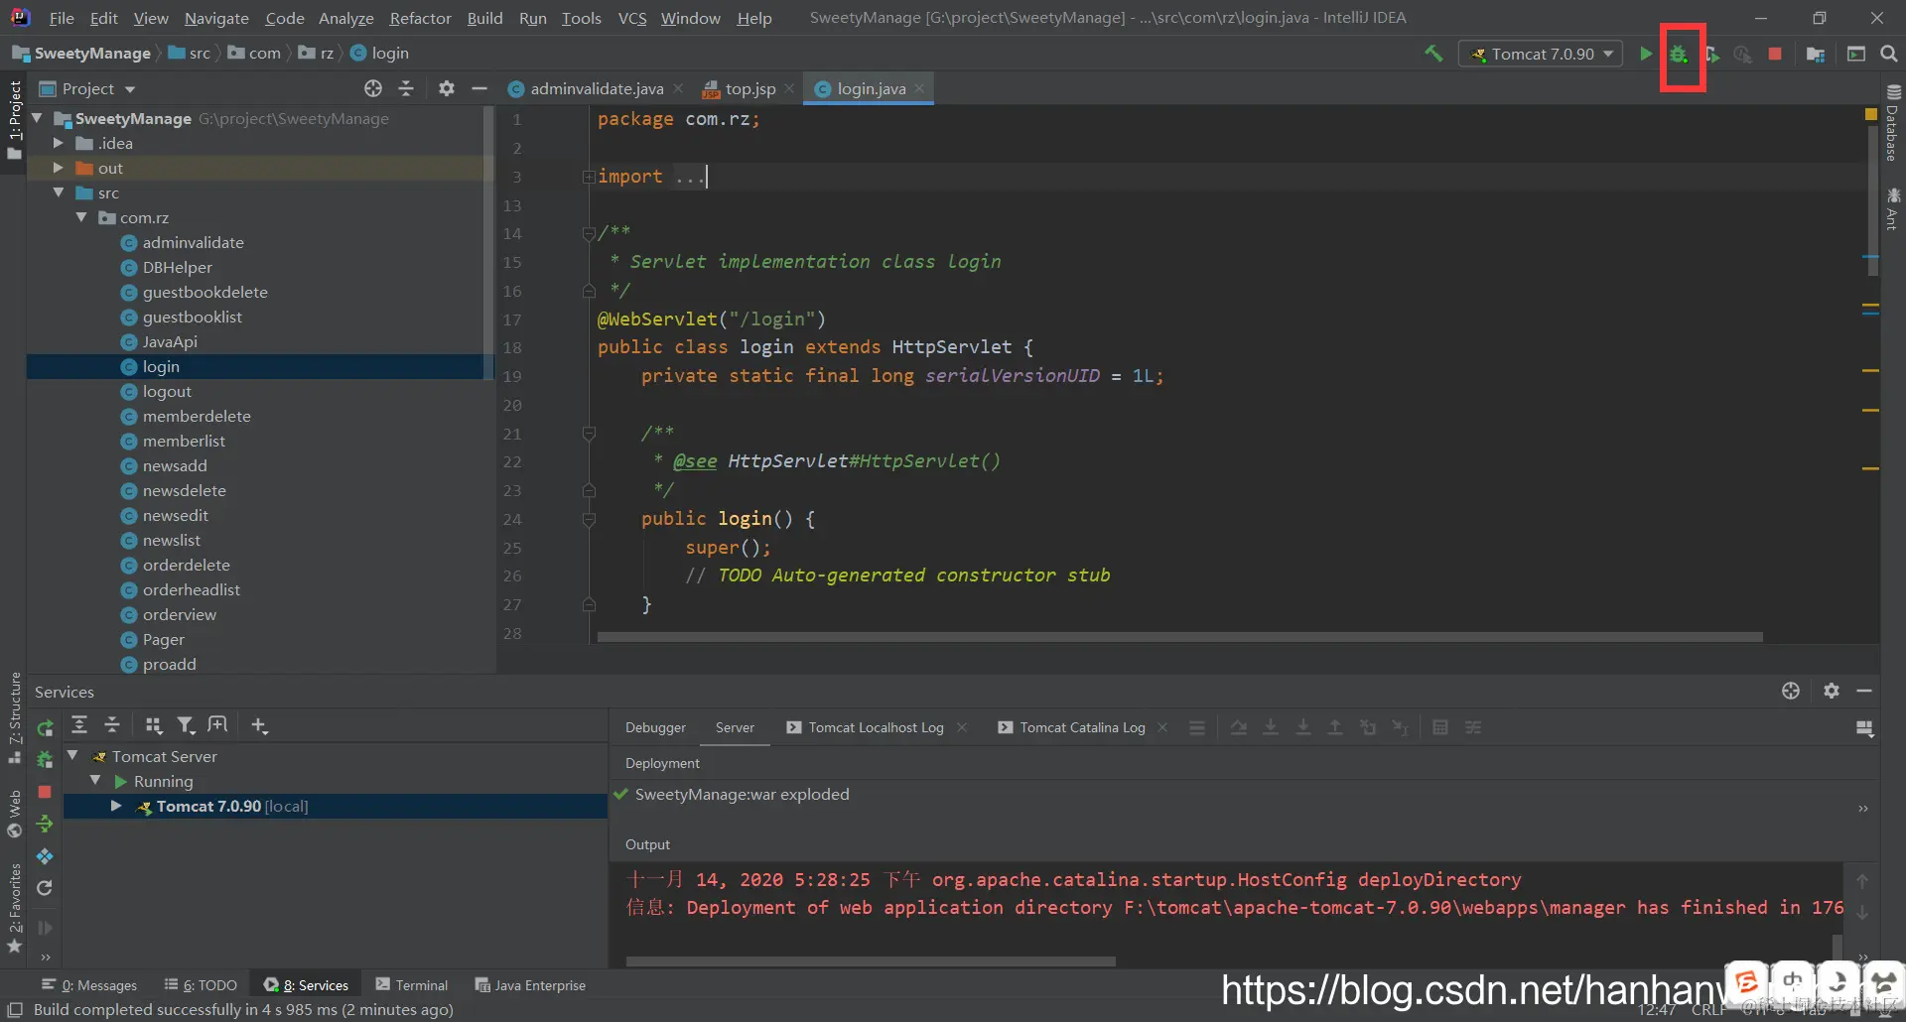Image resolution: width=1906 pixels, height=1022 pixels.
Task: Expand the Tomcat 7.0.90 [local] node
Action: [x=116, y=806]
